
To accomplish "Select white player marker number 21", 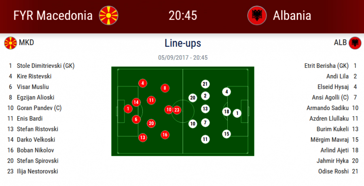I will pyautogui.click(x=205, y=84).
